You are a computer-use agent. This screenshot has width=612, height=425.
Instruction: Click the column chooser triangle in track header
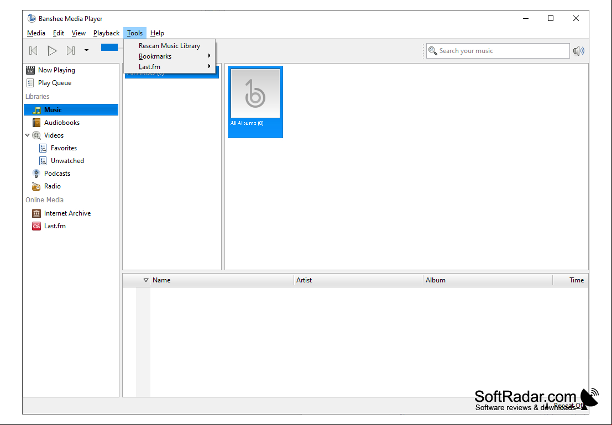tap(145, 280)
